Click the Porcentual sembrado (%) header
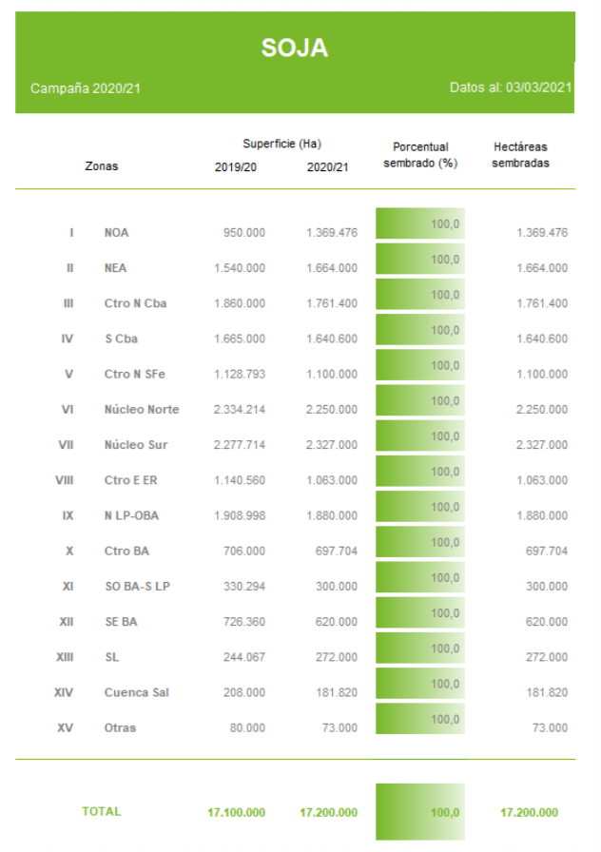 pos(420,155)
